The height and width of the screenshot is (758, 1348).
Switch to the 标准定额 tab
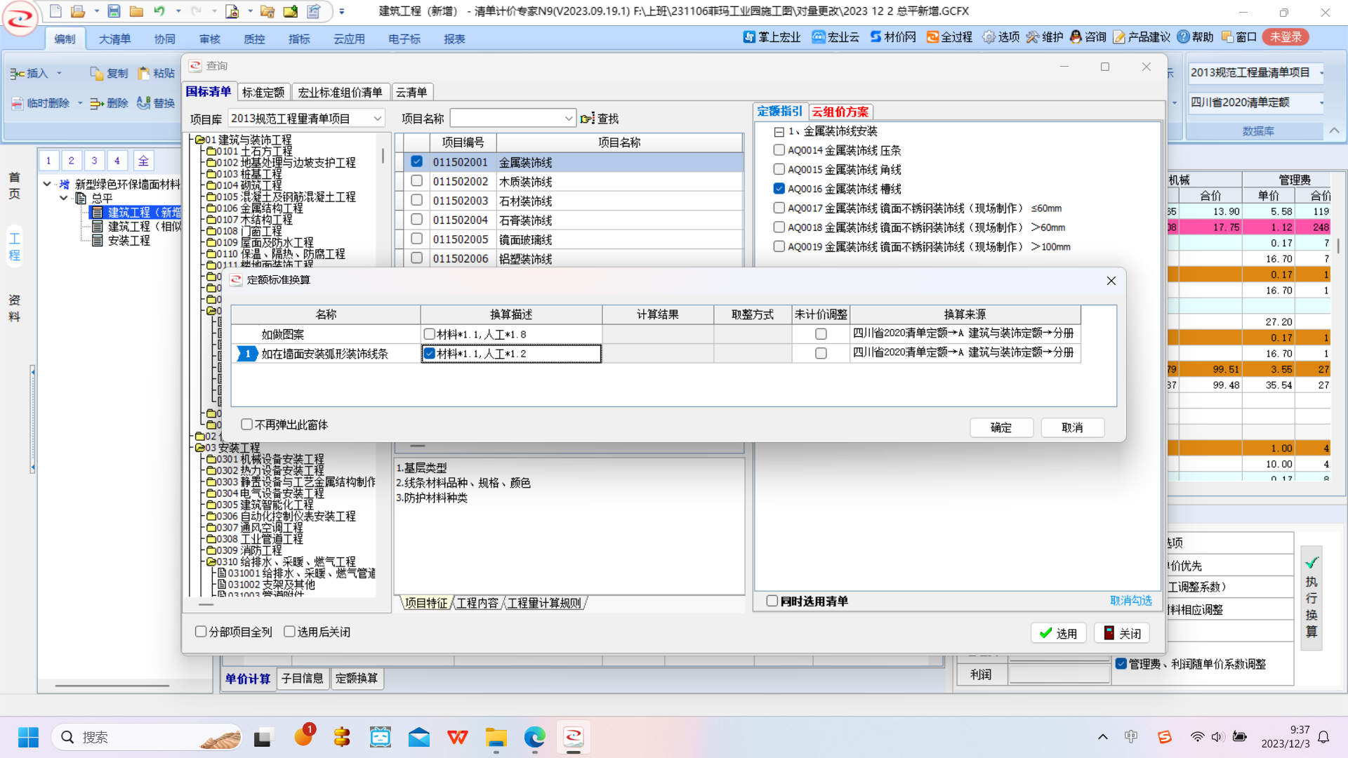pos(263,92)
